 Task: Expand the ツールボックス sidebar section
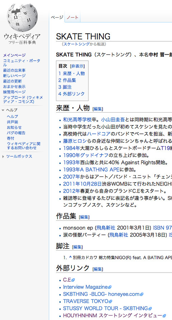[3, 156]
